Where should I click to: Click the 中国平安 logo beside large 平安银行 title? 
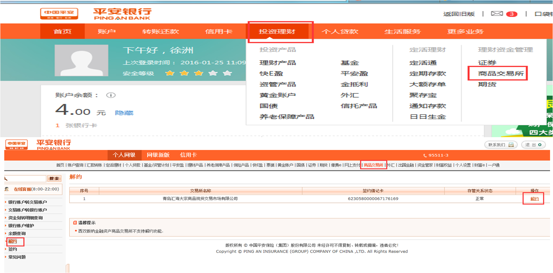click(x=59, y=14)
